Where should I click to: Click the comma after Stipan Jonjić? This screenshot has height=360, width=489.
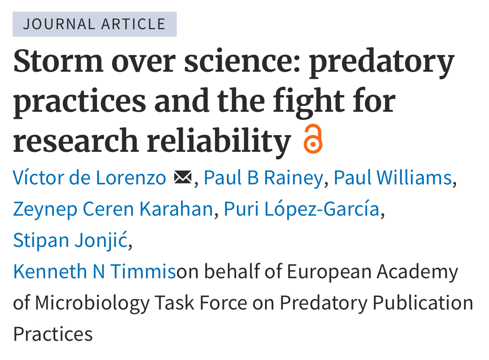pos(130,243)
